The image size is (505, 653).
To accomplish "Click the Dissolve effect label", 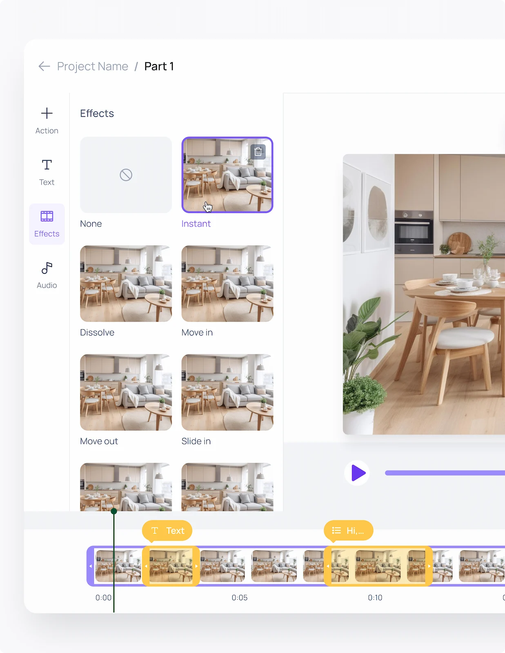I will pos(97,333).
